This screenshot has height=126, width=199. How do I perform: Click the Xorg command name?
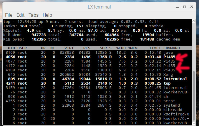[x=168, y=75]
